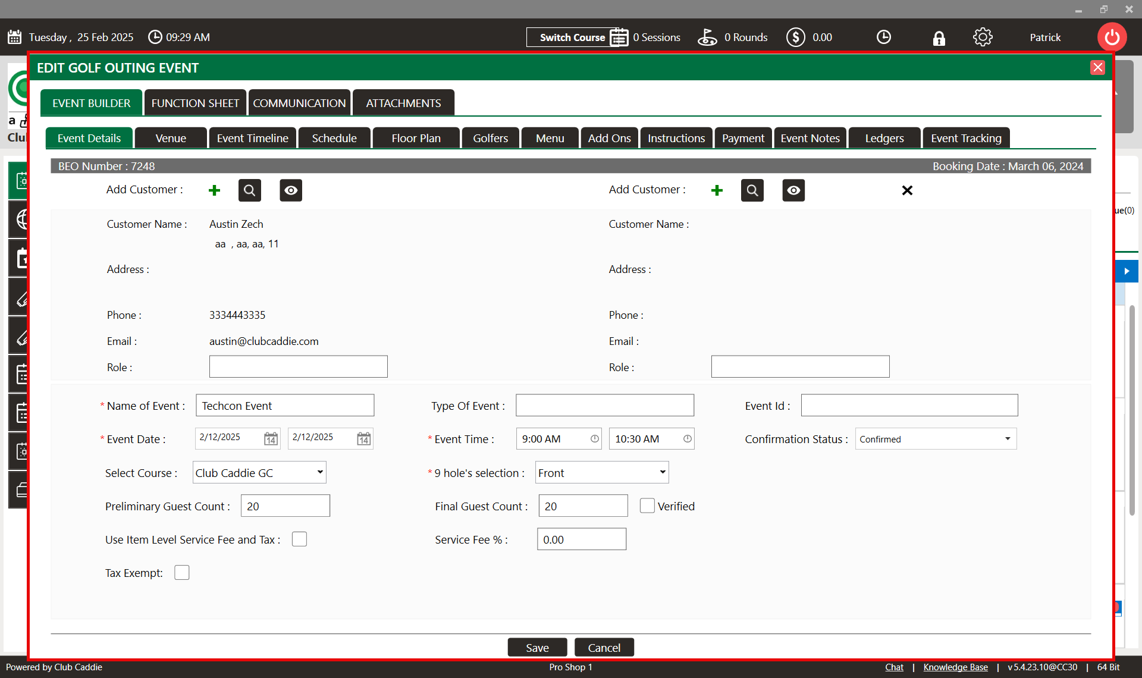This screenshot has height=678, width=1142.
Task: Click the Event Id input field
Action: 909,406
